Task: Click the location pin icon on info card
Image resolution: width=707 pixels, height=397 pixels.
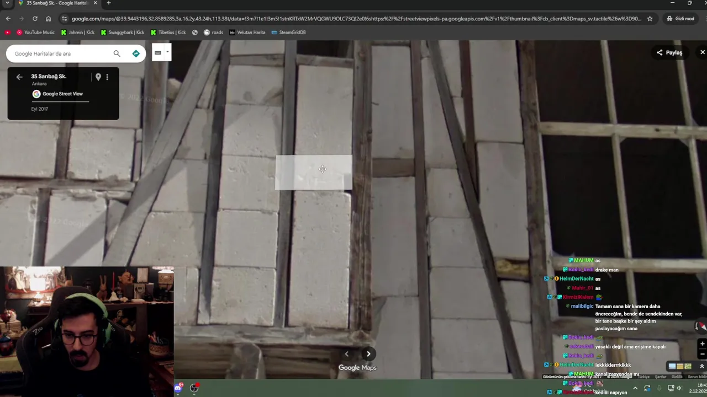Action: [98, 77]
